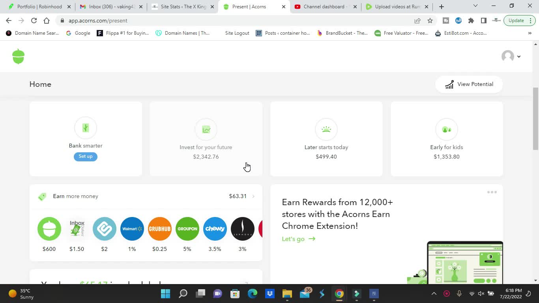The height and width of the screenshot is (303, 539).
Task: Open the Flippa bookmark
Action: tap(123, 33)
